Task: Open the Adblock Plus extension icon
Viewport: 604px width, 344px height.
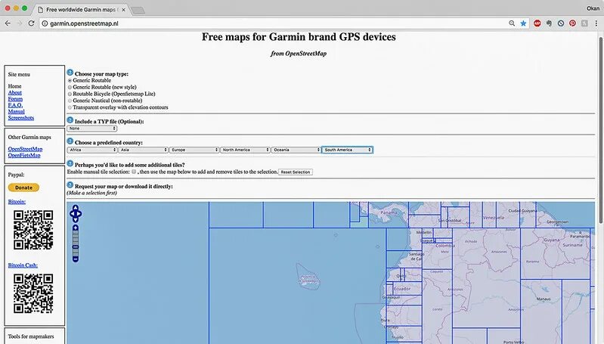Action: click(537, 23)
